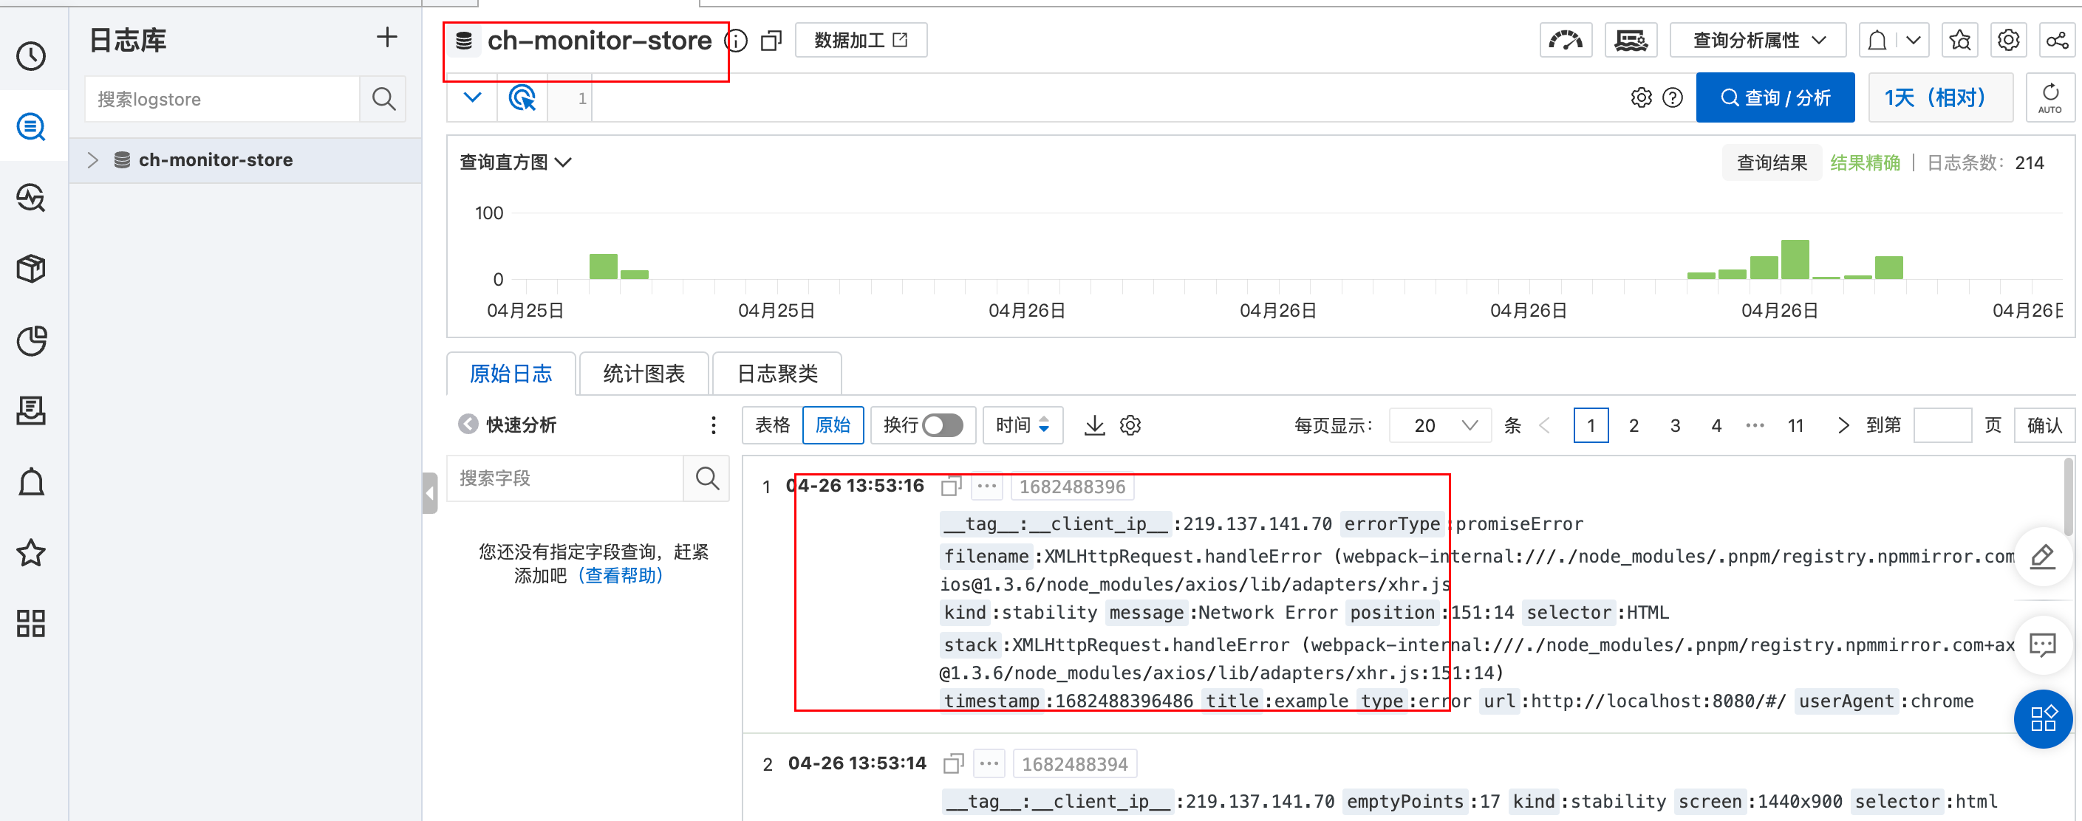Viewport: 2082px width, 821px height.
Task: Open the consumer/shipping icon in header
Action: (x=1631, y=41)
